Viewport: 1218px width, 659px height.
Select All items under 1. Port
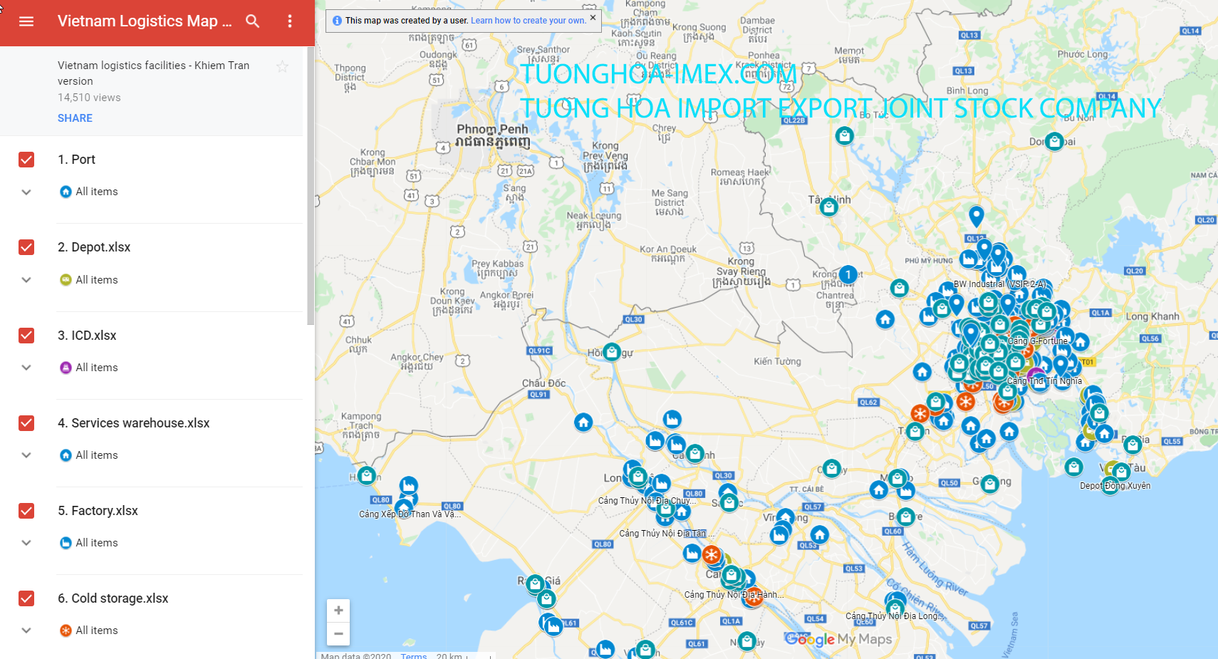(x=97, y=192)
